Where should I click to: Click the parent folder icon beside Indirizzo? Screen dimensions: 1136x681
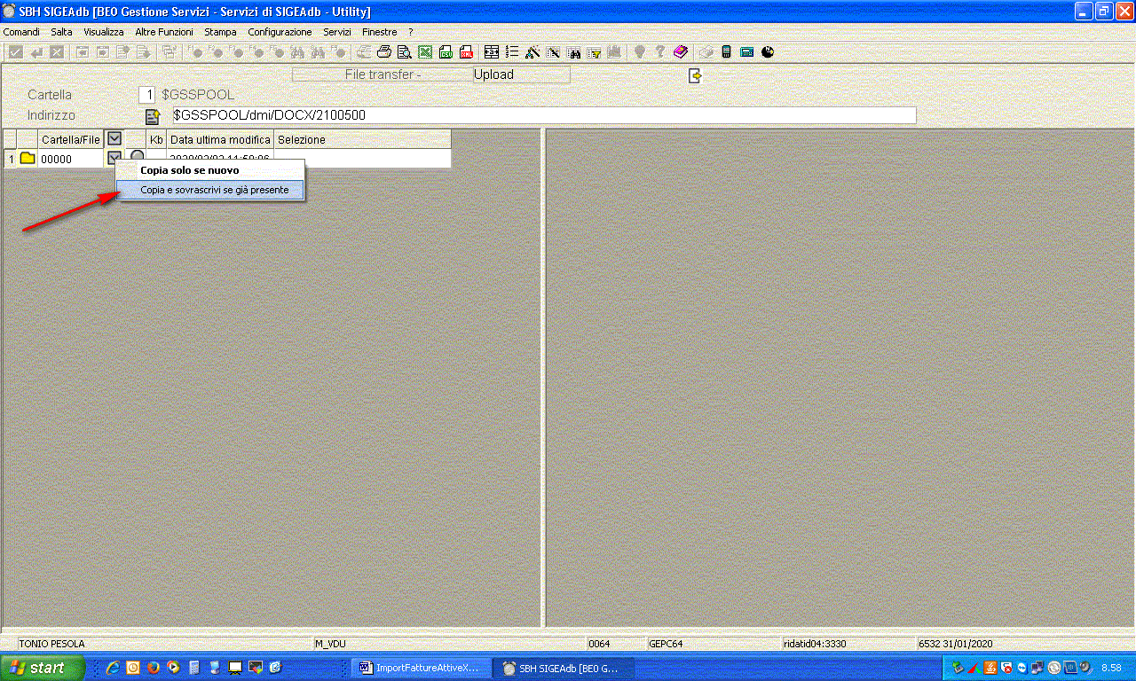point(153,116)
